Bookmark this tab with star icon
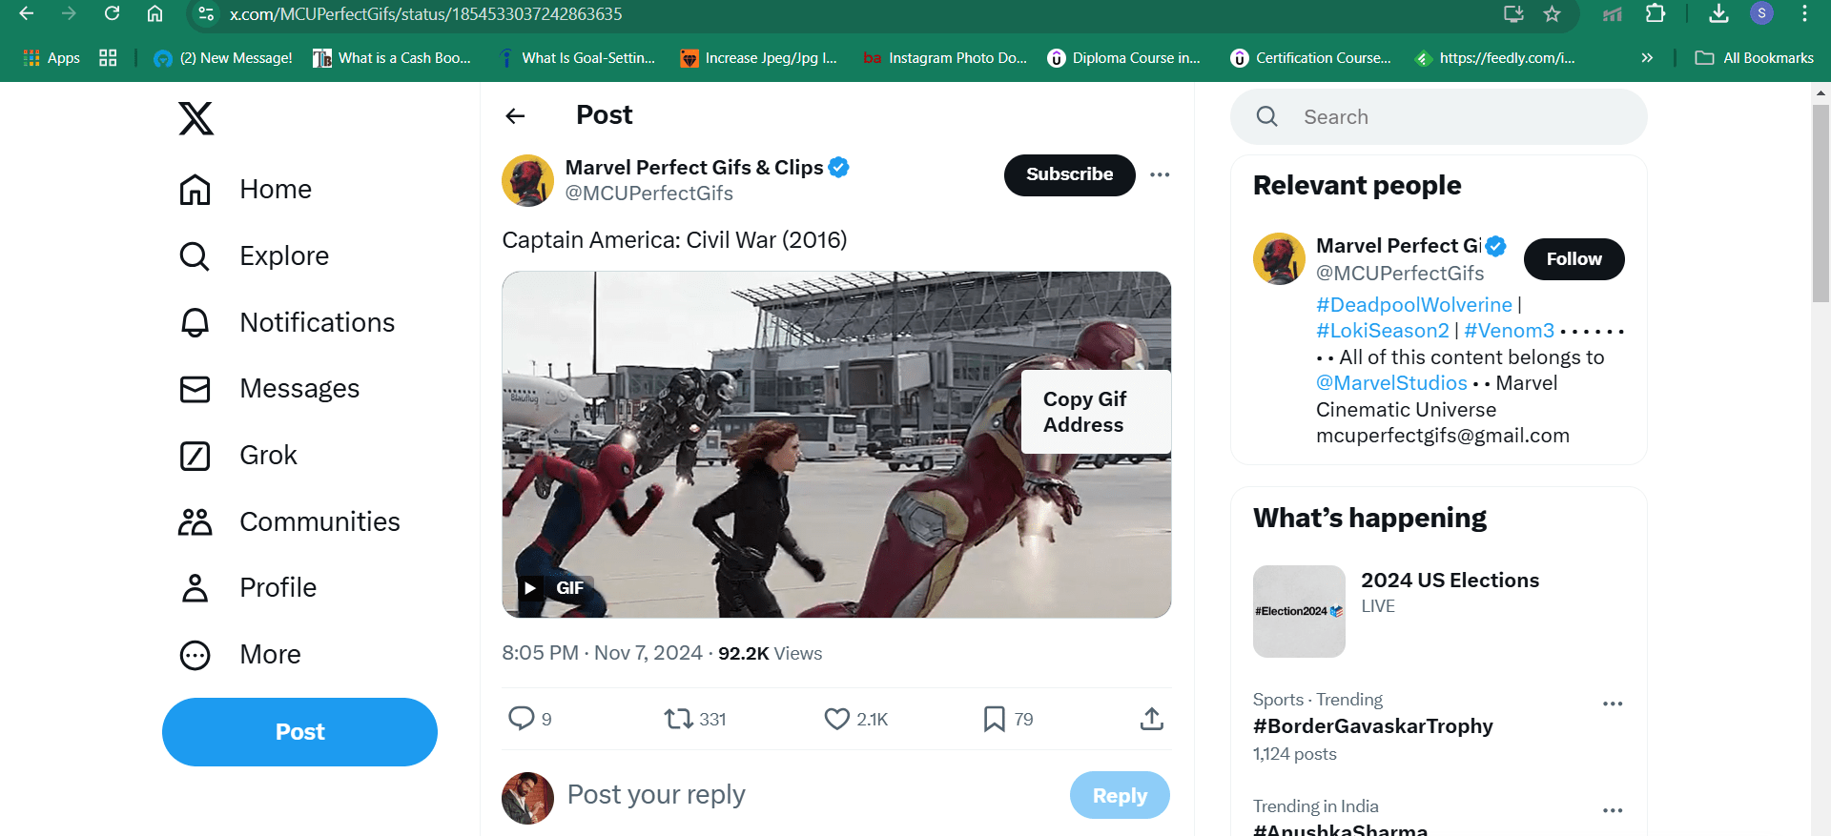Viewport: 1831px width, 836px height. (x=1553, y=13)
